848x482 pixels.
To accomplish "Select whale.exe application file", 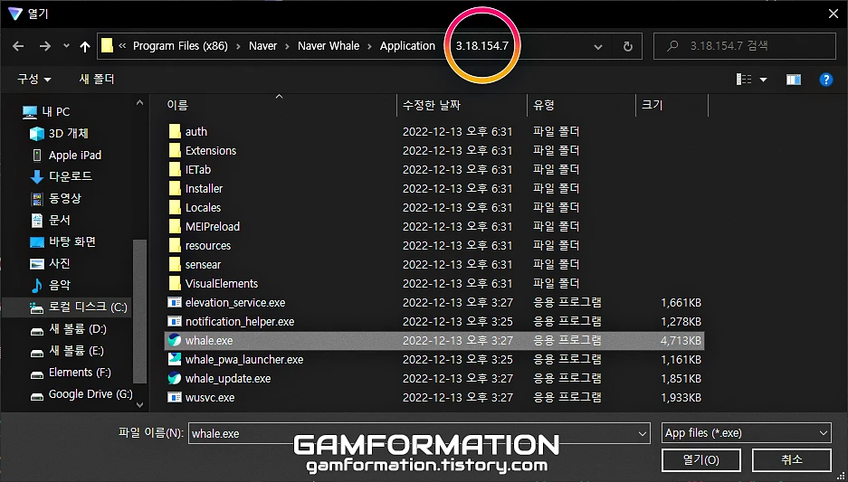I will 434,340.
